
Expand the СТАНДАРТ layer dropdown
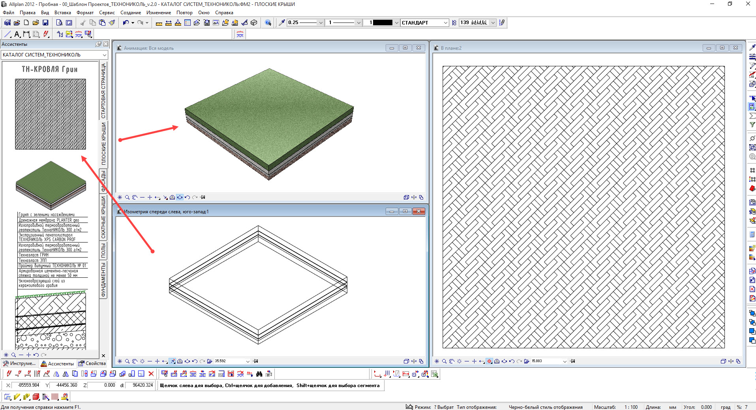click(x=445, y=23)
